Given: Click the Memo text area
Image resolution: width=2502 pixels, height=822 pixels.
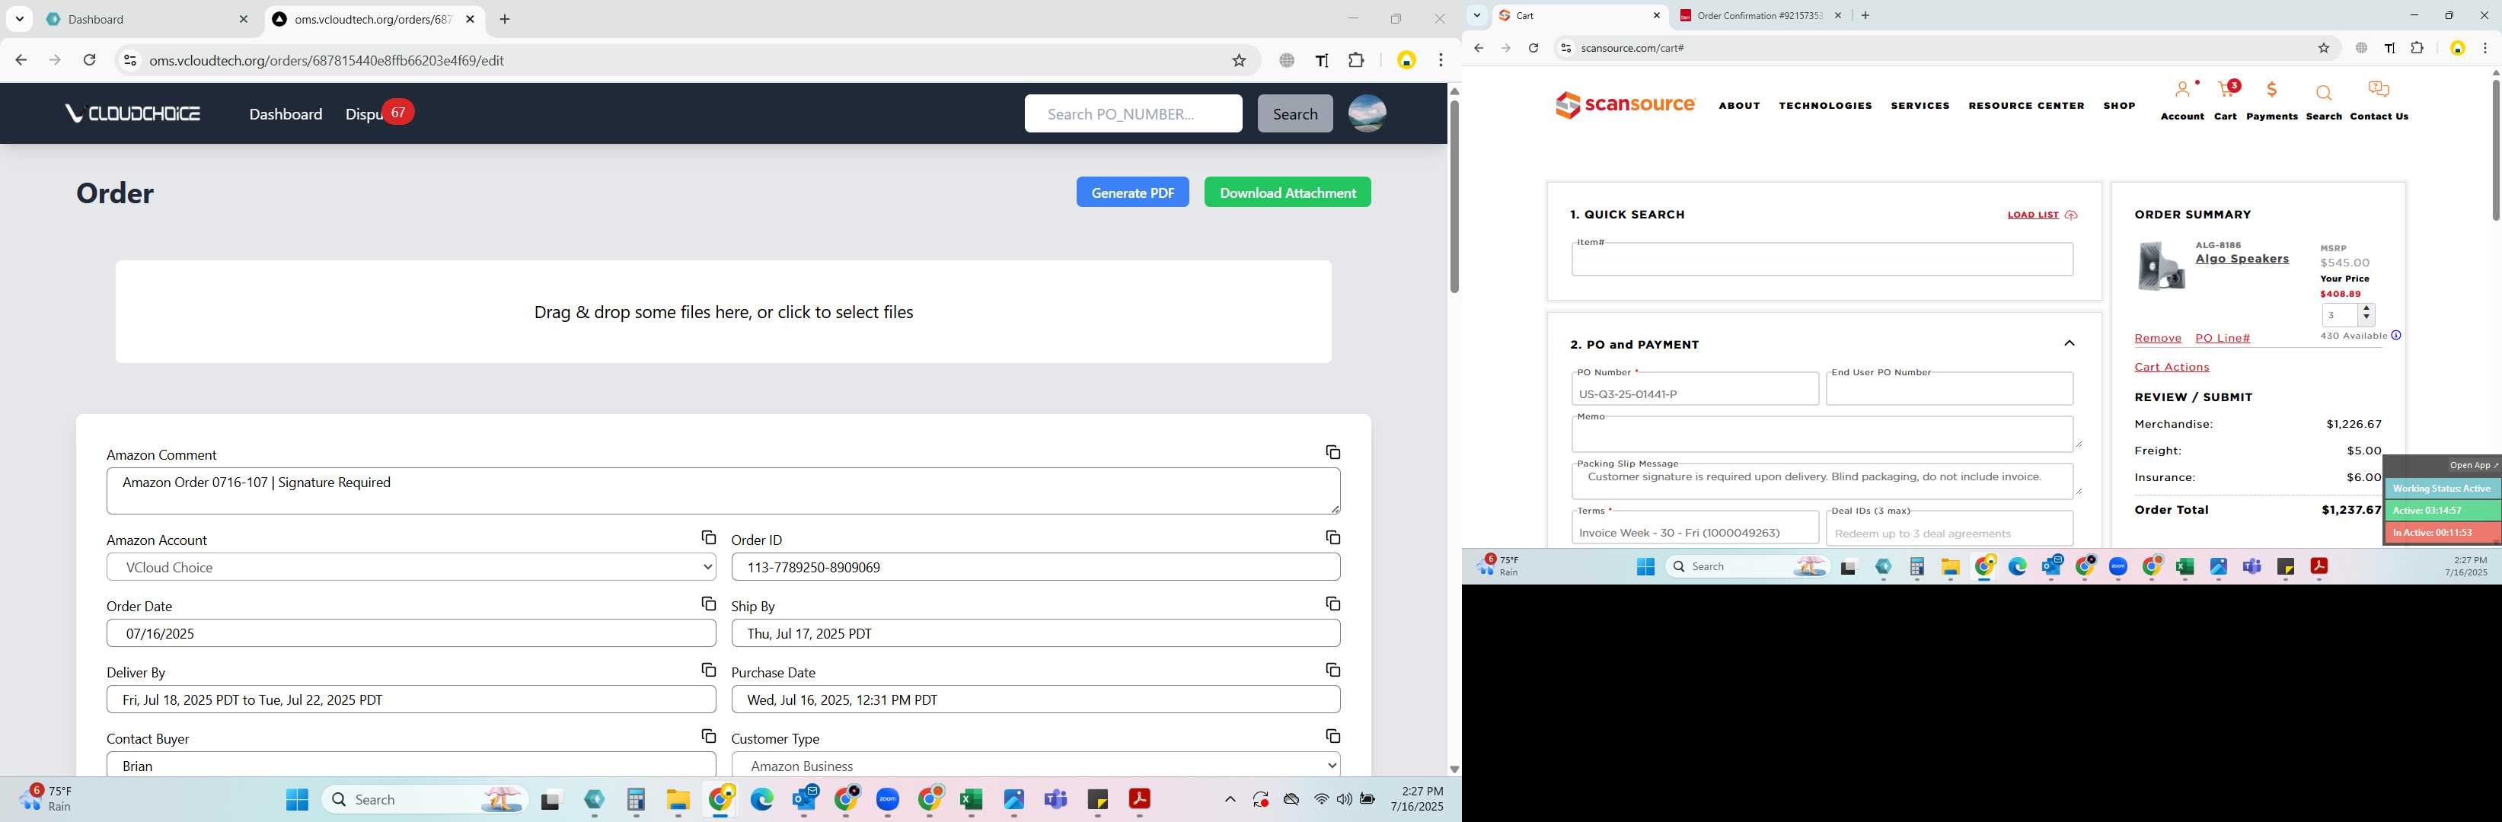Looking at the screenshot, I should coord(1822,434).
